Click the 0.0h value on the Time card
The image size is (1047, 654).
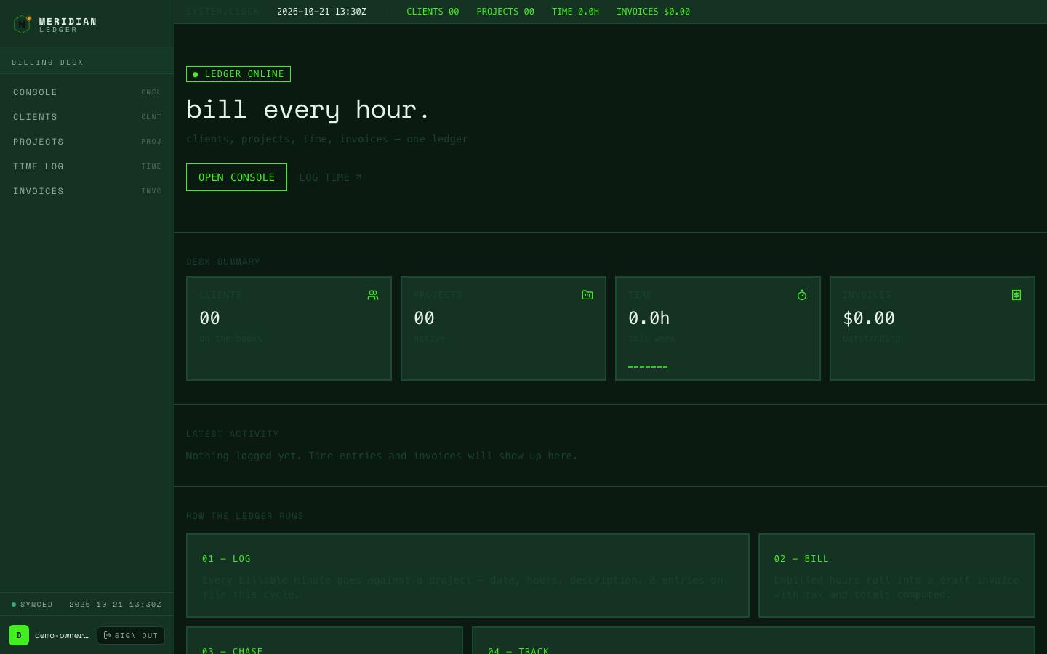pos(649,318)
